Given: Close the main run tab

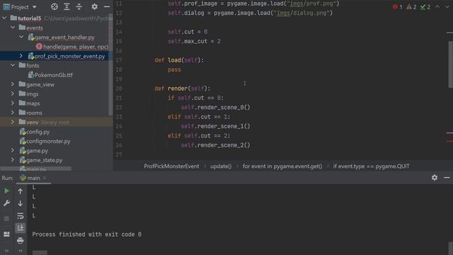Looking at the screenshot, I should pos(45,178).
